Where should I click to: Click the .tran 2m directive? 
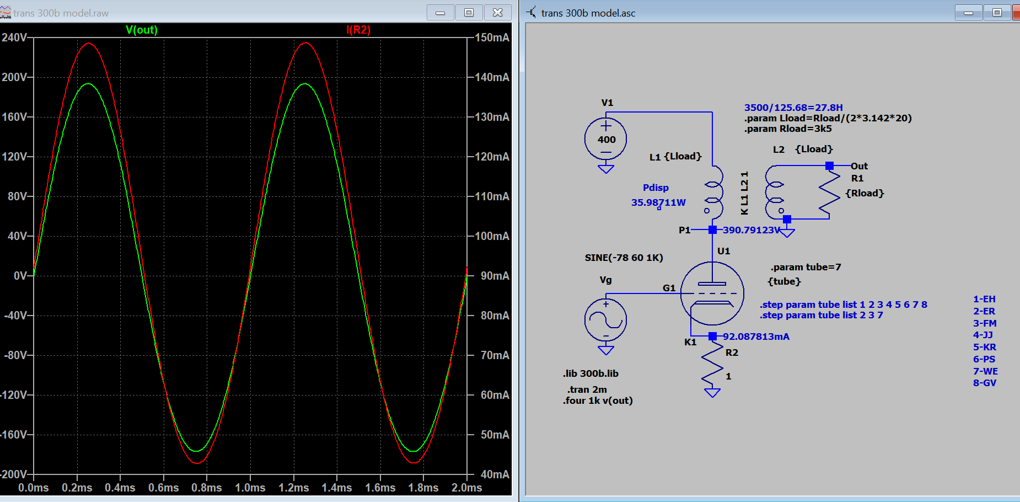(x=587, y=389)
